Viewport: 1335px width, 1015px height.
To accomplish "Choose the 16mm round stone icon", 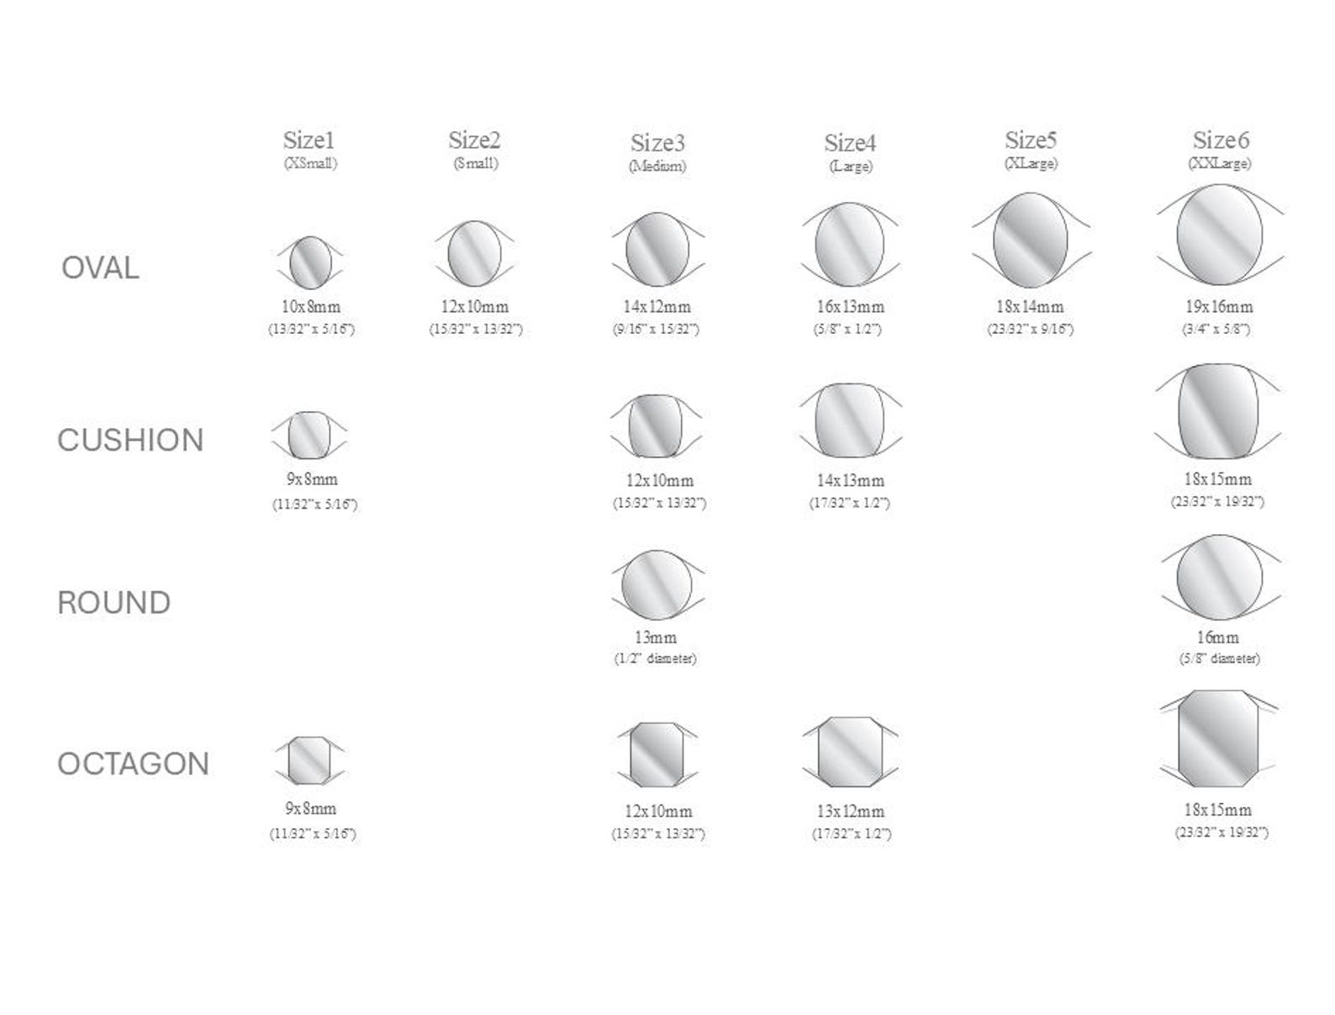I will 1220,578.
